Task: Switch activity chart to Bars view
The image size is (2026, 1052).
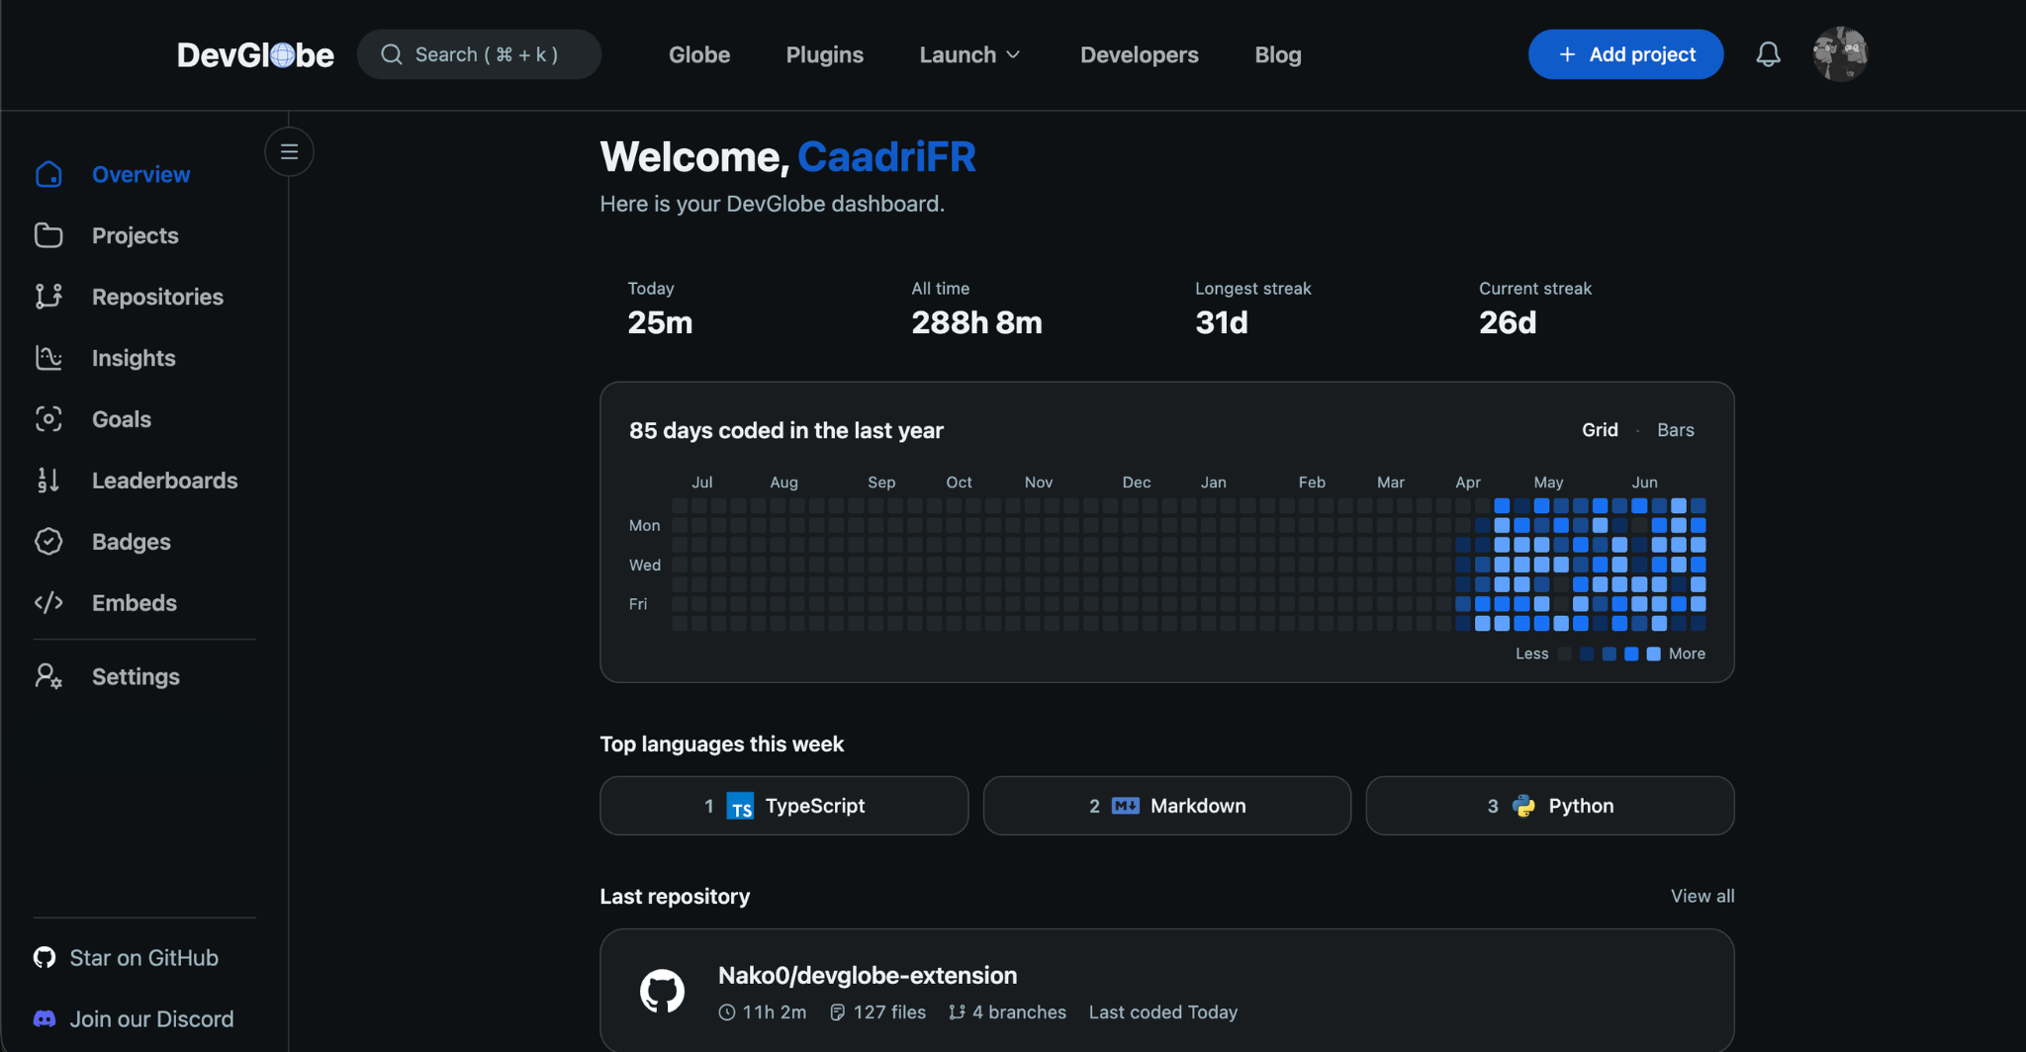Action: (1676, 430)
